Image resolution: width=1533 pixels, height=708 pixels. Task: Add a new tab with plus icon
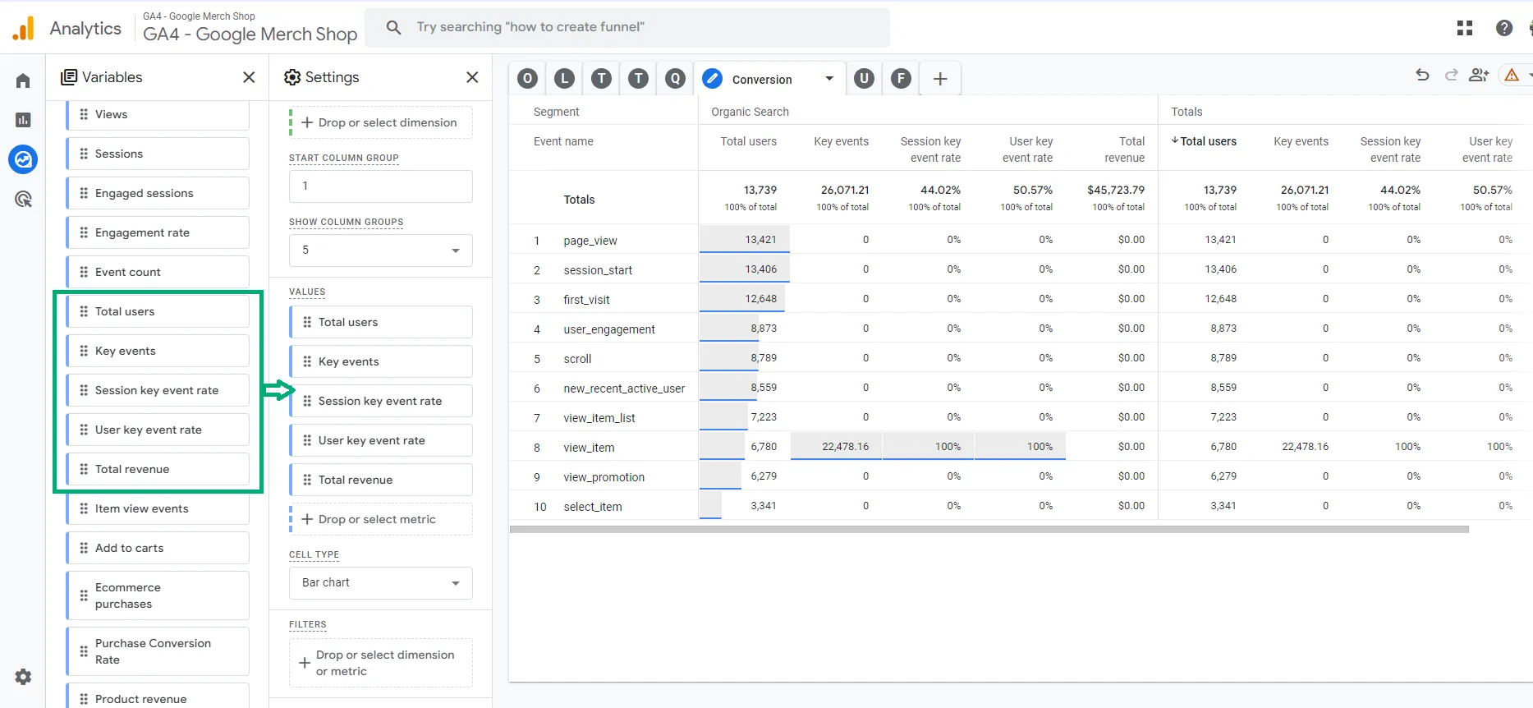[941, 79]
